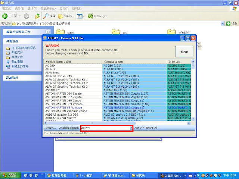Click the Back arrow in Explorer toolbar

[5, 16]
